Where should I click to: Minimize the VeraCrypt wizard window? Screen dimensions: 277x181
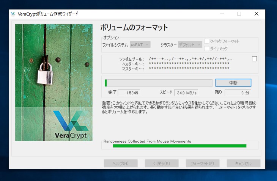[222, 14]
